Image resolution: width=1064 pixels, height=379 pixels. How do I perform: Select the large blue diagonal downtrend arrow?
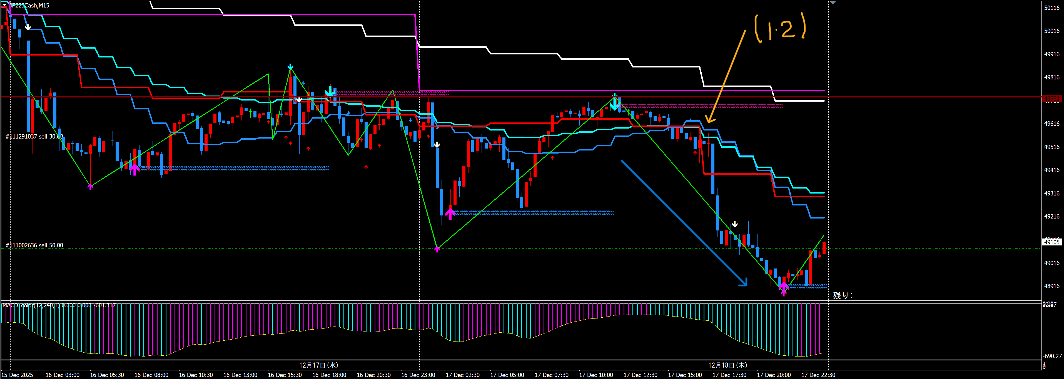click(x=684, y=223)
